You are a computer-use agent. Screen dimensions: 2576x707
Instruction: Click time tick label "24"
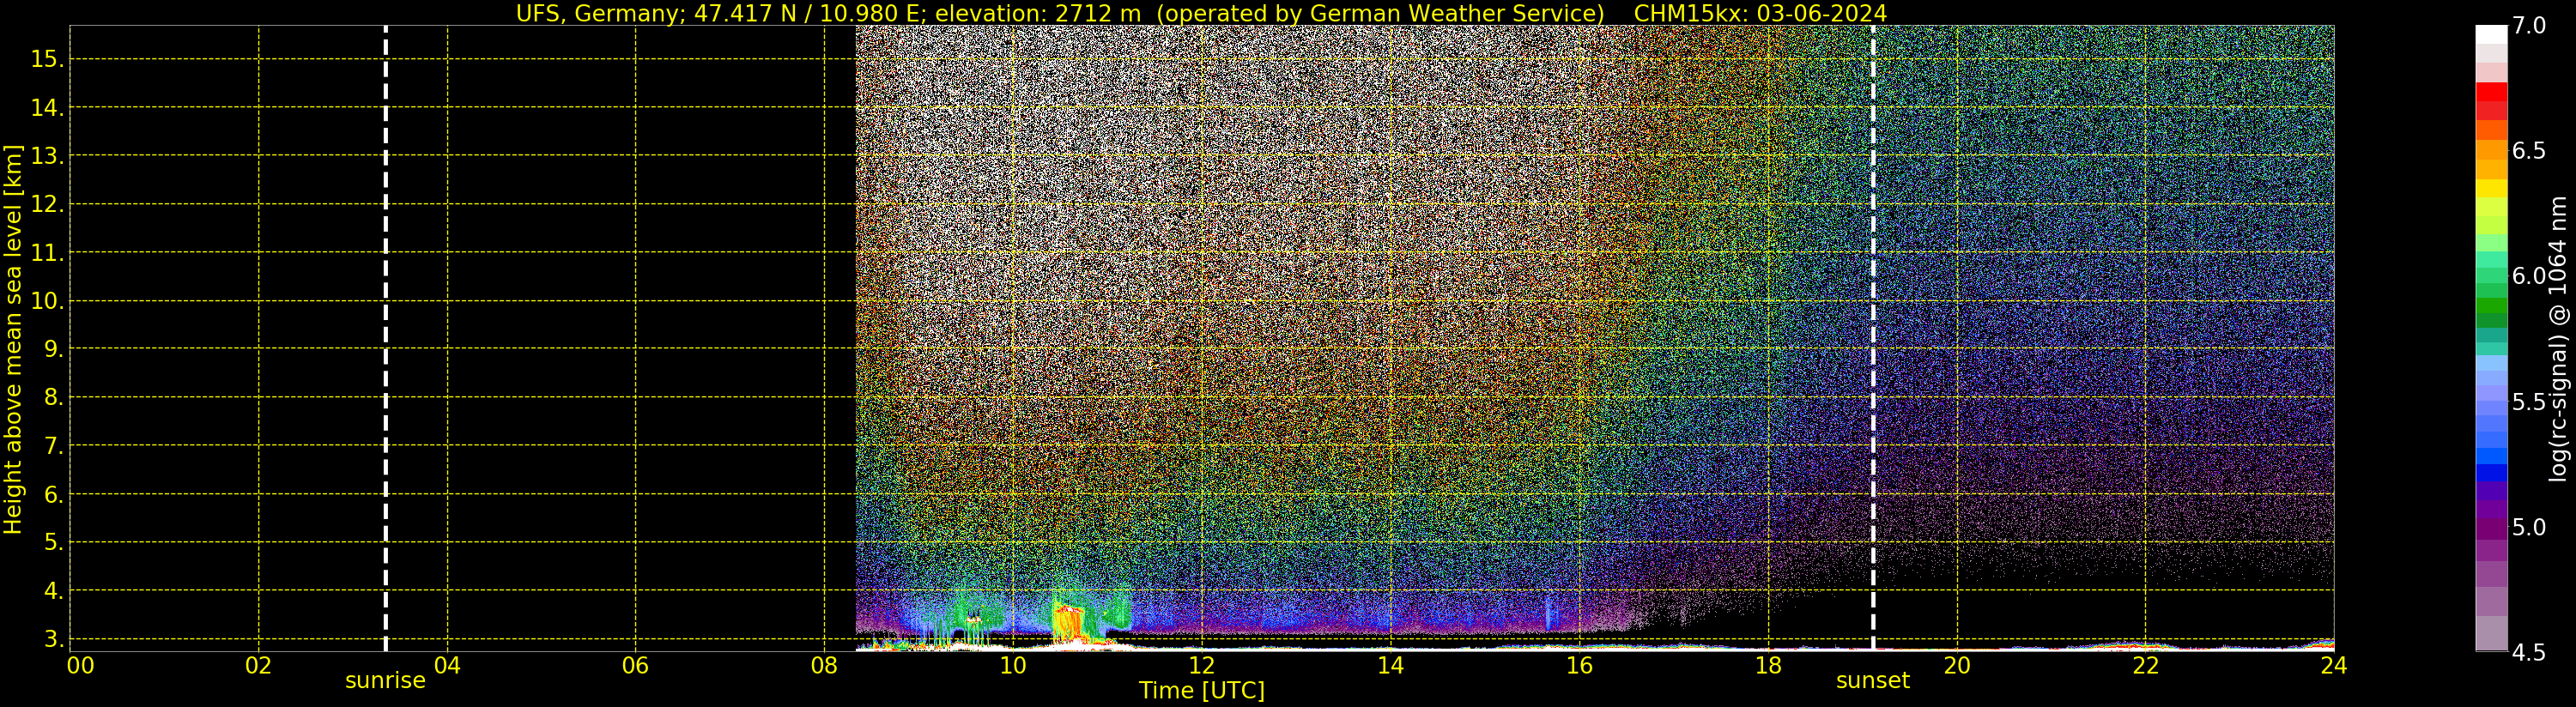(x=2334, y=666)
